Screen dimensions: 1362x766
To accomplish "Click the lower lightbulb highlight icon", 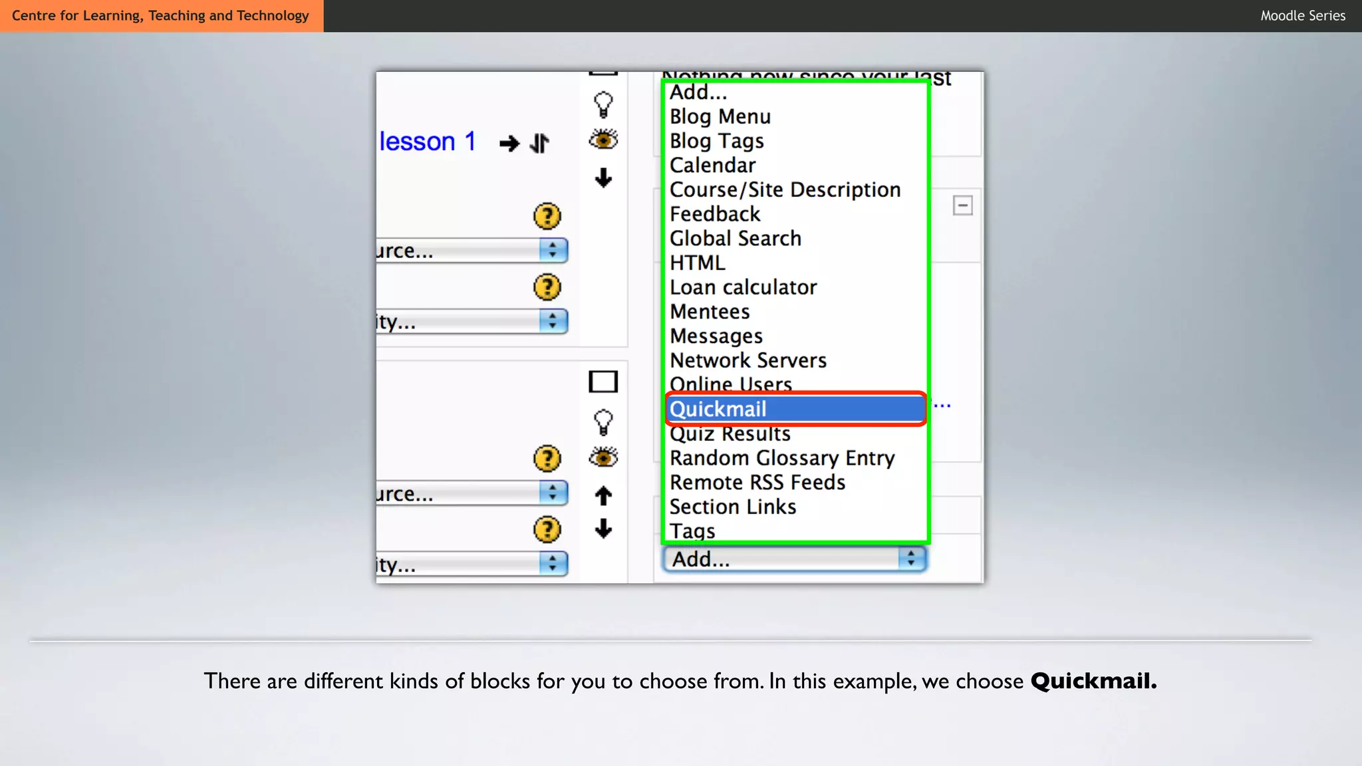I will coord(603,422).
